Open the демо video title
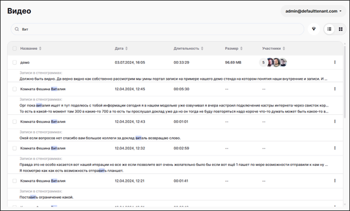Viewport: 350px width, 211px height. coord(25,62)
